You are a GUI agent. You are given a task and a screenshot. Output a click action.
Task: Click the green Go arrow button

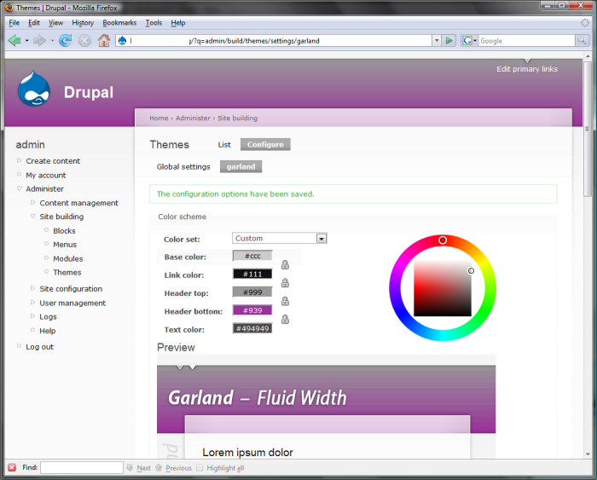(449, 40)
